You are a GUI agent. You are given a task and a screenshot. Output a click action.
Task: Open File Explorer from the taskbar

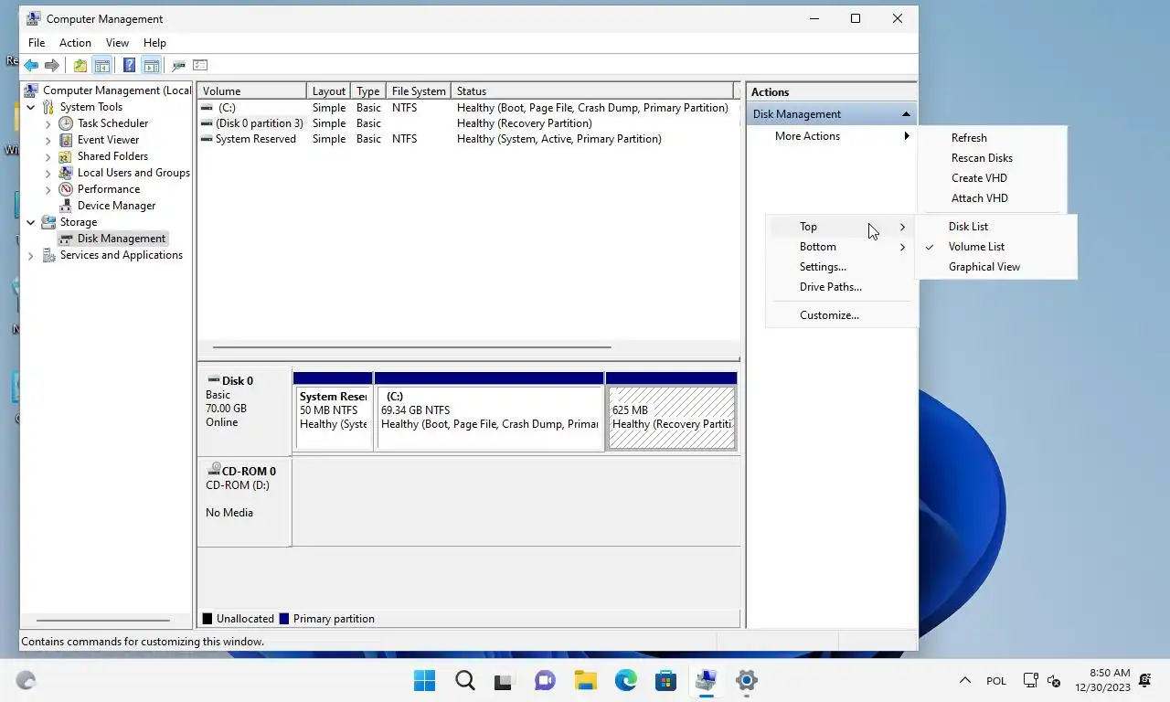point(585,680)
